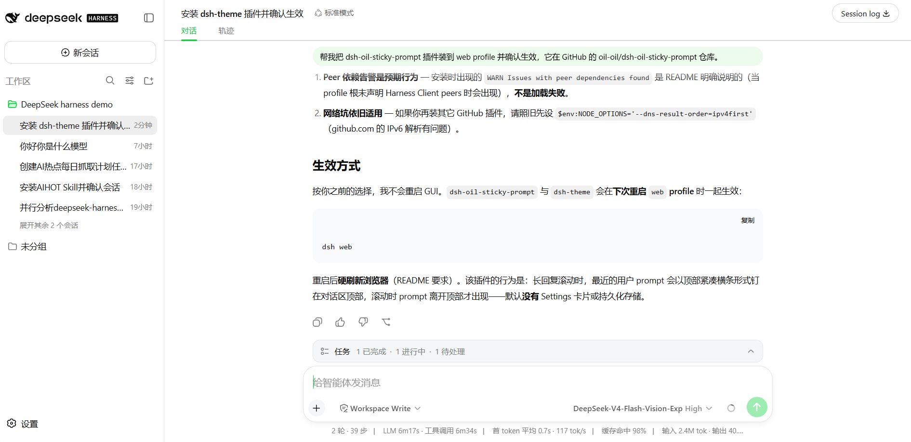Open workspace search icon

click(x=110, y=80)
